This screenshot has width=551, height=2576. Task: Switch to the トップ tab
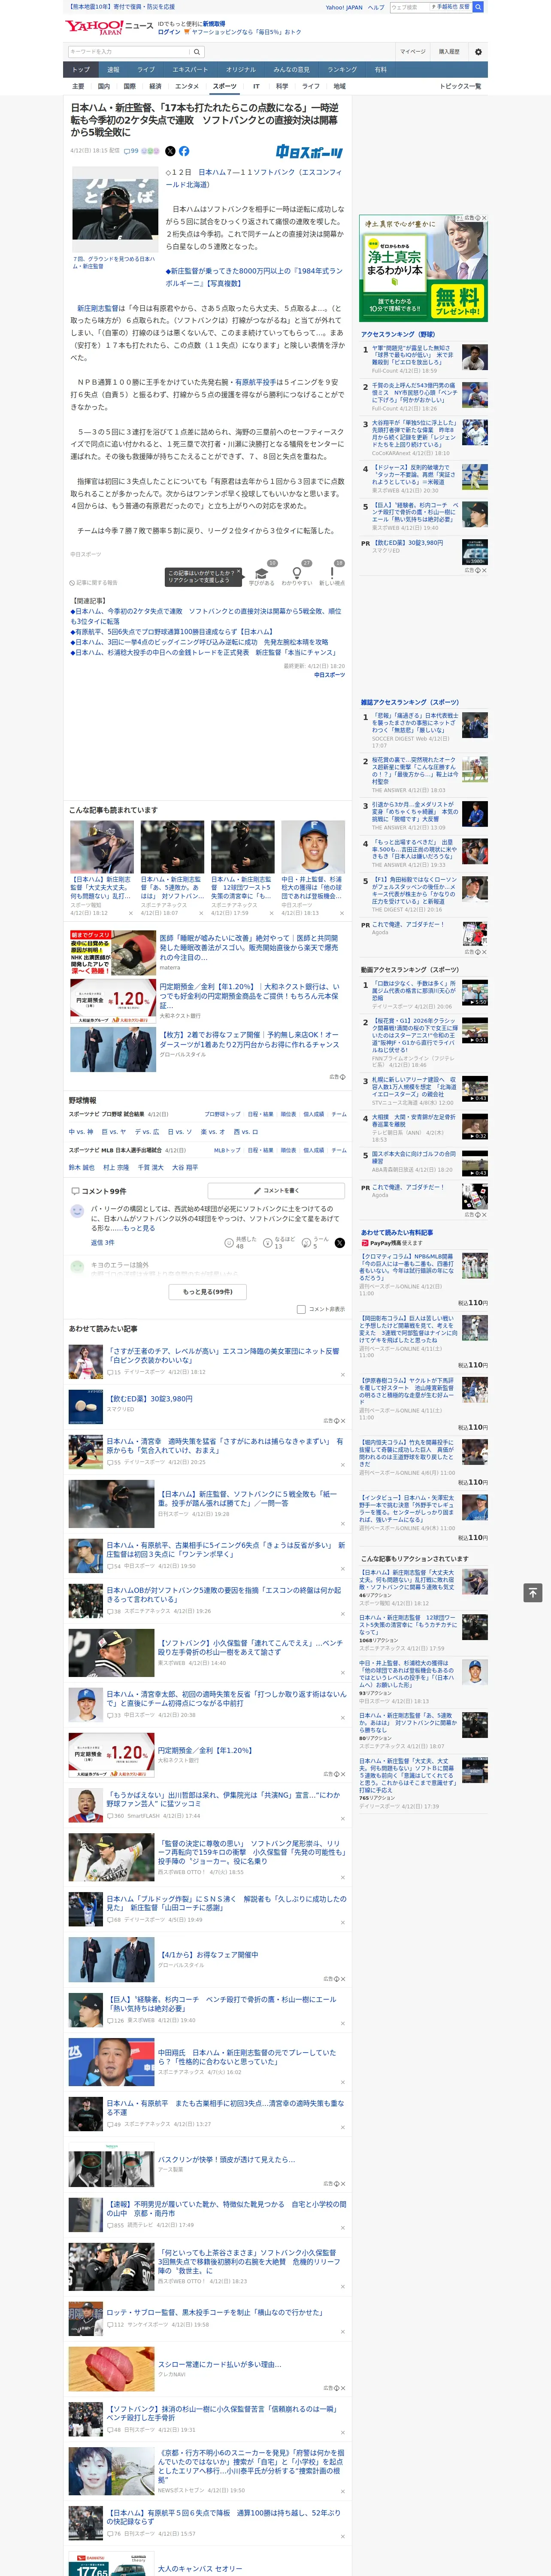(81, 70)
